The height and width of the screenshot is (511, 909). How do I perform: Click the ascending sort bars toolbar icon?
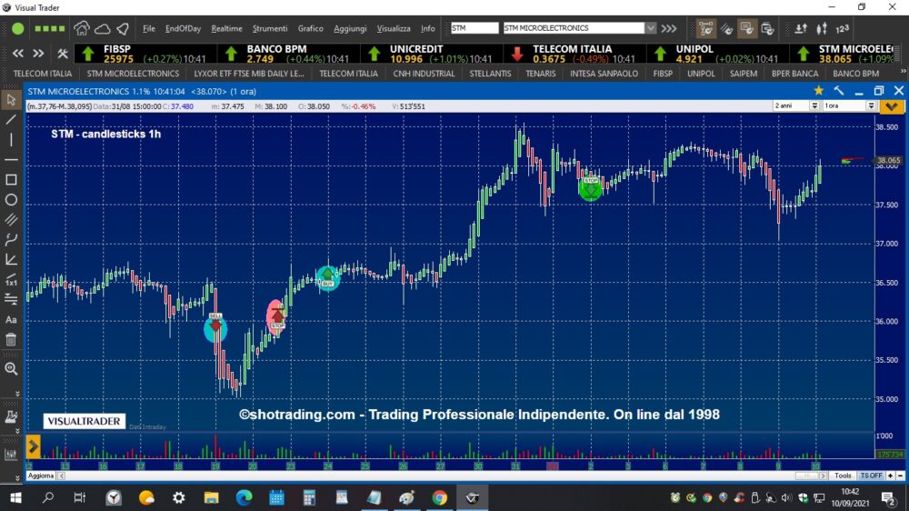(x=801, y=28)
